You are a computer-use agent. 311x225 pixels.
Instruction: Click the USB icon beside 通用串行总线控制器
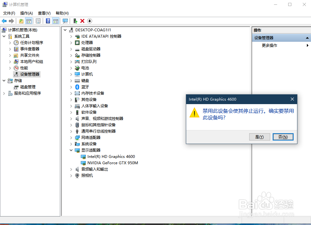point(77,131)
